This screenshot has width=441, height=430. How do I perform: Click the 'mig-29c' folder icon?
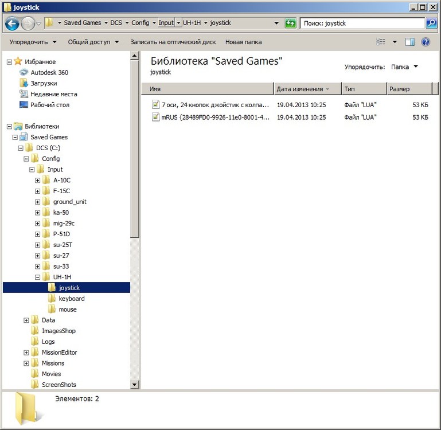pos(46,223)
